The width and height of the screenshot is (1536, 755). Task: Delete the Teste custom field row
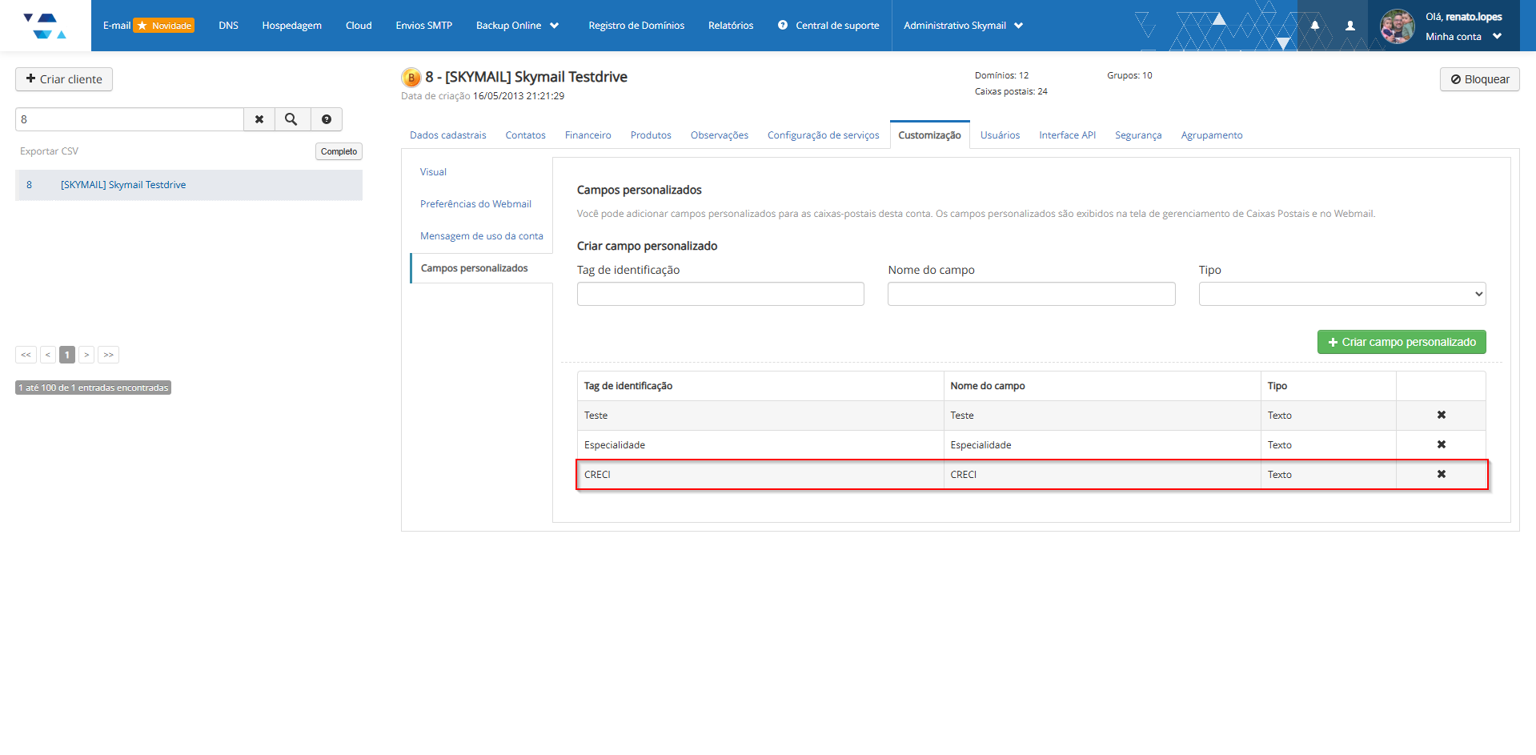[1441, 415]
